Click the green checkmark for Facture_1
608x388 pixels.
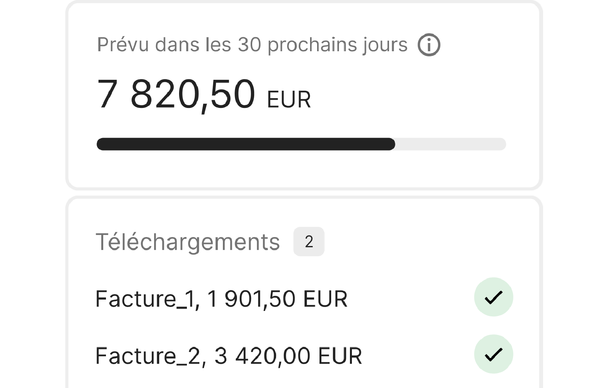(493, 297)
